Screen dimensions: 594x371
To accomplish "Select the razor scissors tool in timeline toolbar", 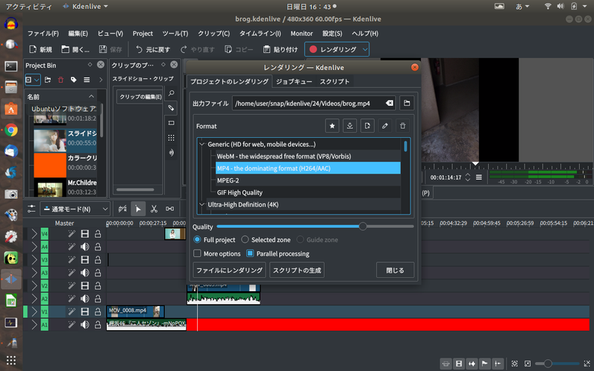I will tap(154, 209).
